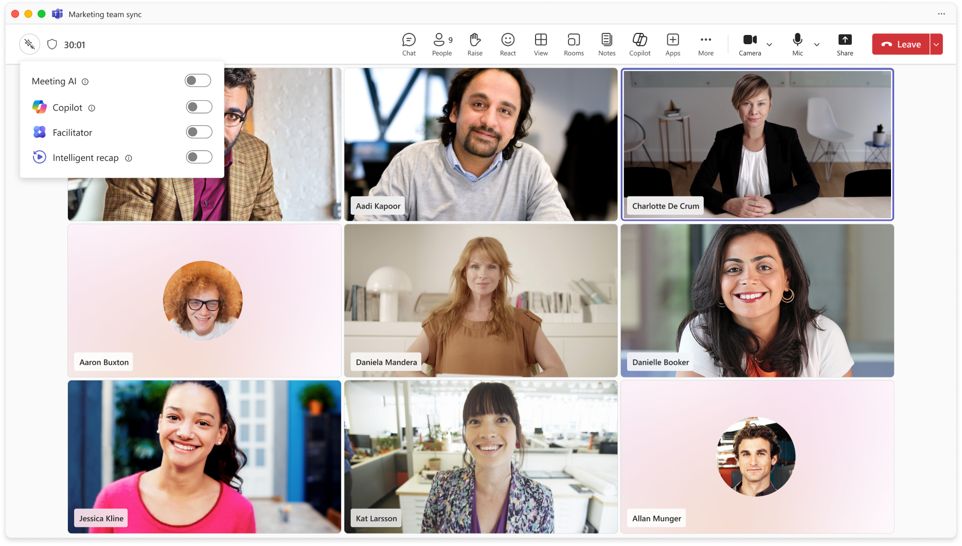Show the People participants list
The height and width of the screenshot is (546, 962).
(442, 44)
